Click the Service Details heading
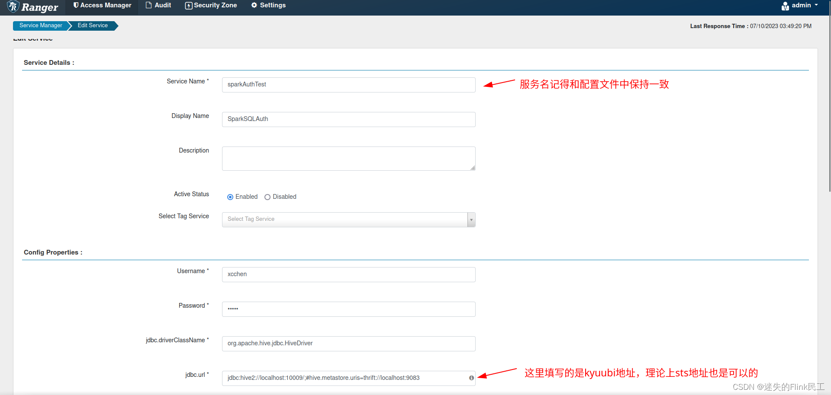The width and height of the screenshot is (831, 395). 49,63
